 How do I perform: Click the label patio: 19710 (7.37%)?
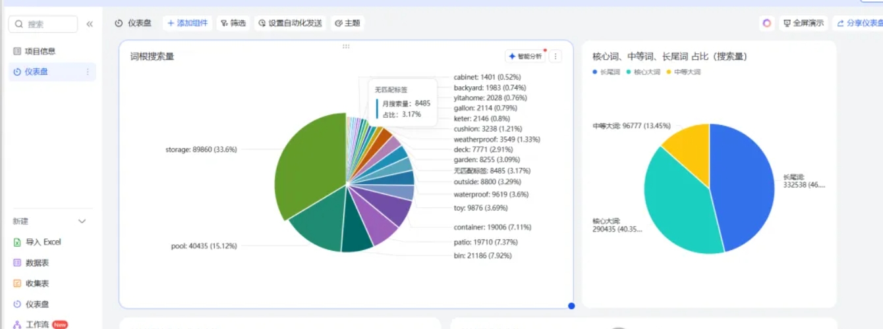(x=486, y=241)
